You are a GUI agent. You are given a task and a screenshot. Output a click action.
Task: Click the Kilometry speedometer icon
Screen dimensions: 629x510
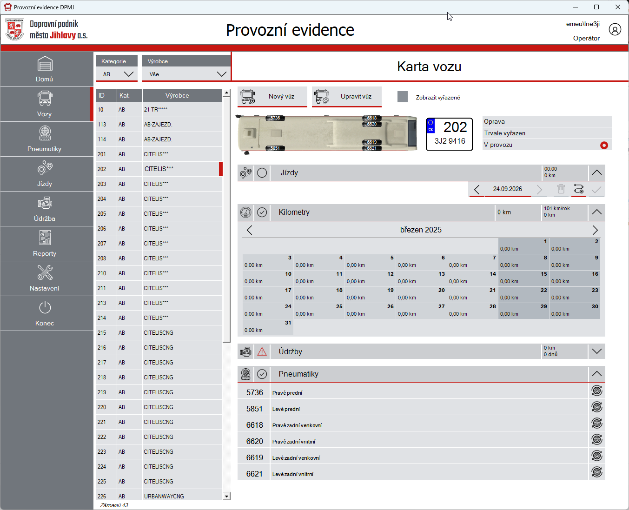(x=245, y=212)
